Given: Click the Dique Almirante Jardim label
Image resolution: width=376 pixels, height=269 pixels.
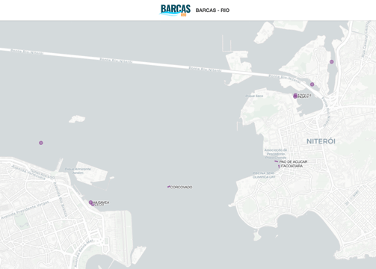Looking at the screenshot, I should point(78,171).
